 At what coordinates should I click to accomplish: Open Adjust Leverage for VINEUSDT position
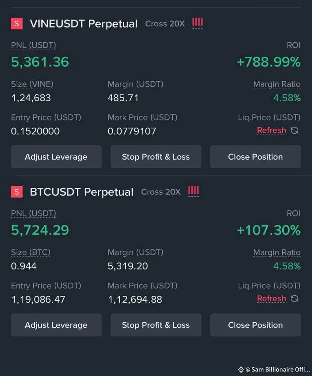point(56,157)
